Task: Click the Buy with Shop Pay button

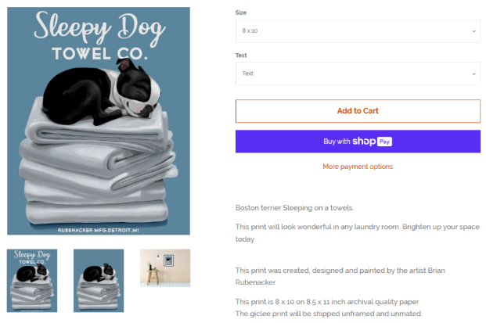Action: click(358, 142)
